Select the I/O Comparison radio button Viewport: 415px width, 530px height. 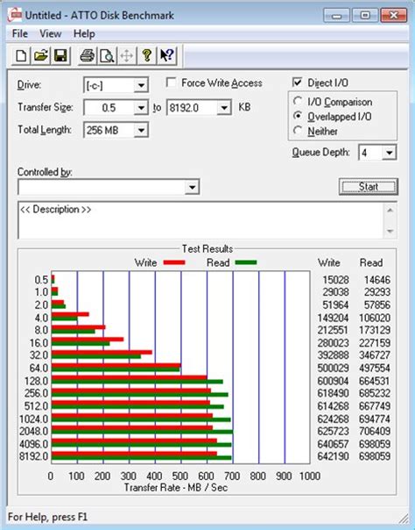tap(298, 101)
